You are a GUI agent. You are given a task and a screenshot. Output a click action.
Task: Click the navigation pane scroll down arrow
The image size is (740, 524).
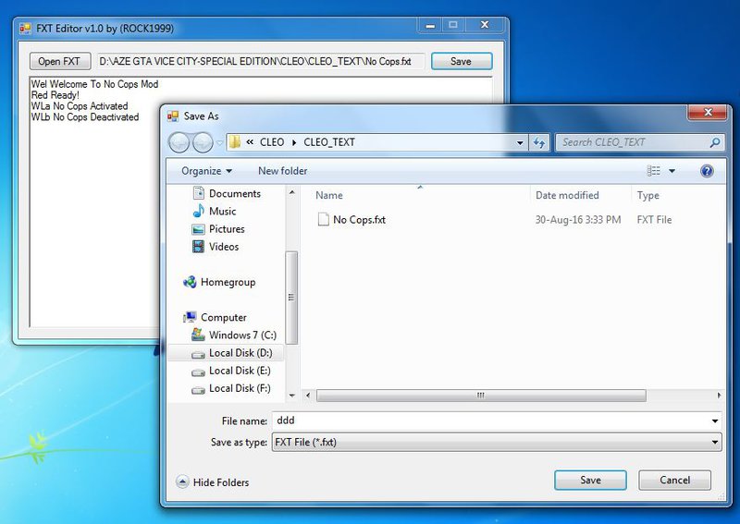click(x=291, y=396)
